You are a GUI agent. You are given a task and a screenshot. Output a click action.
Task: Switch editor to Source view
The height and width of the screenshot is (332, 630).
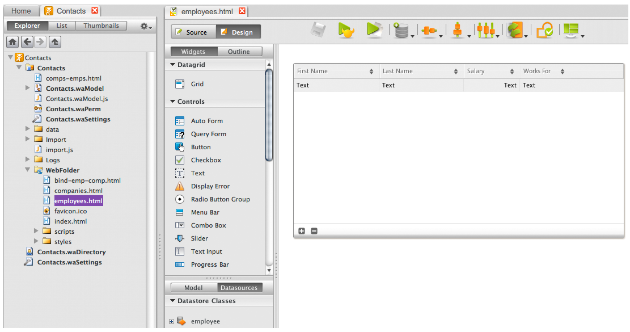[x=193, y=32]
